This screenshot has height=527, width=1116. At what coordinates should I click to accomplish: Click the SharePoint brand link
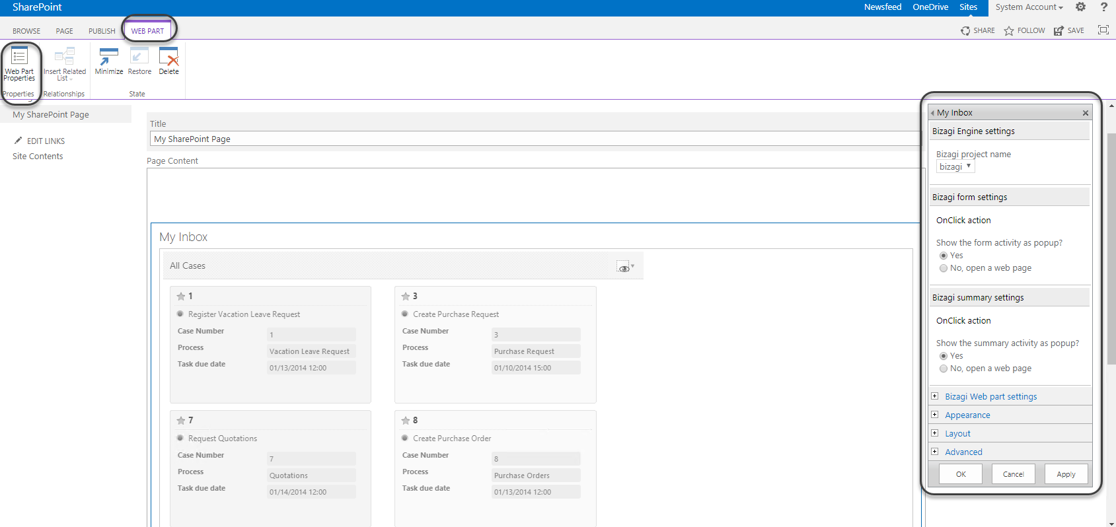click(37, 7)
